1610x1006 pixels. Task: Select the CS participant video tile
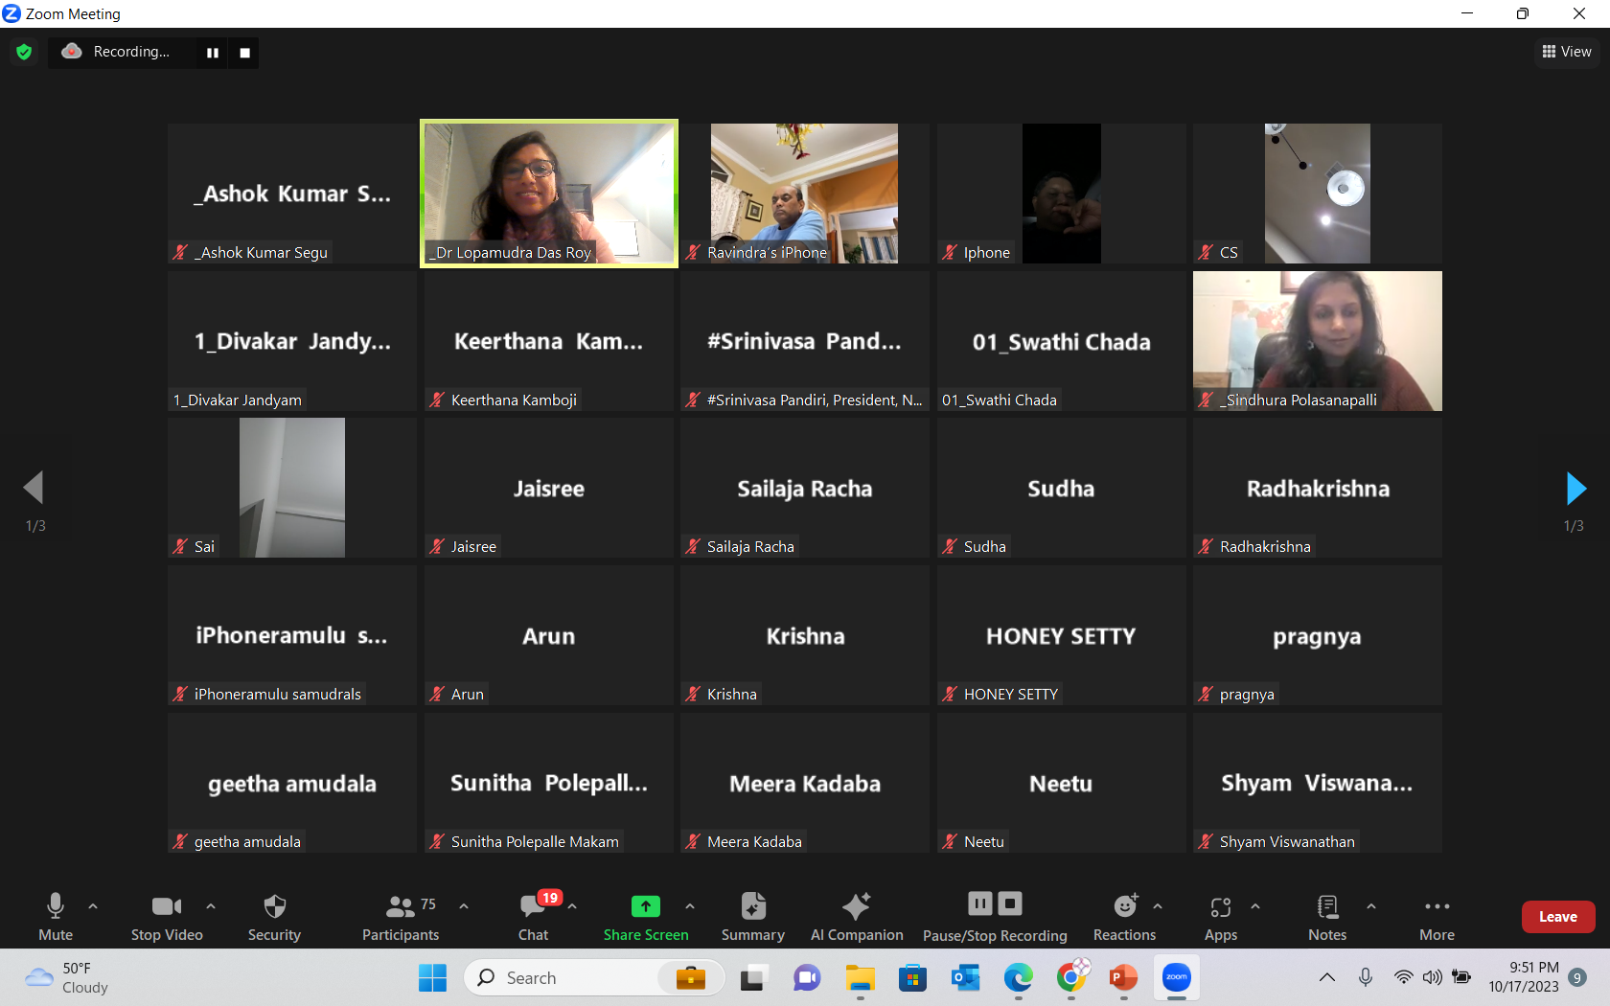(x=1318, y=194)
